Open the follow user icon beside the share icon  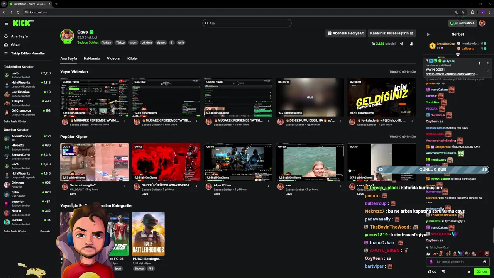click(x=411, y=44)
